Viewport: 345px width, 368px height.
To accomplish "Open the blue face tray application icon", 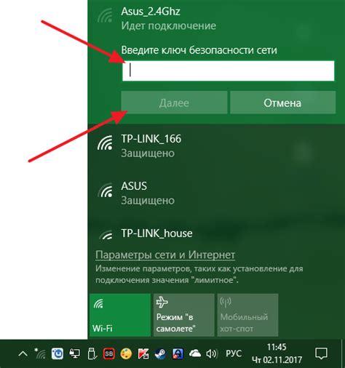I will pyautogui.click(x=57, y=354).
